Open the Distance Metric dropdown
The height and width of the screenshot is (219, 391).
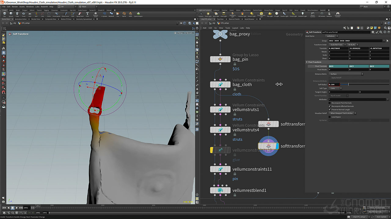point(346,74)
